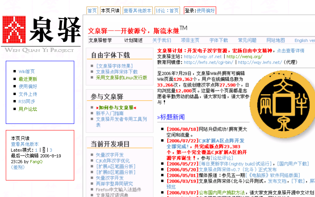Screen dimensions: 315x197
Task: Open CJK点阵汉字优化 link
Action: coord(113,161)
